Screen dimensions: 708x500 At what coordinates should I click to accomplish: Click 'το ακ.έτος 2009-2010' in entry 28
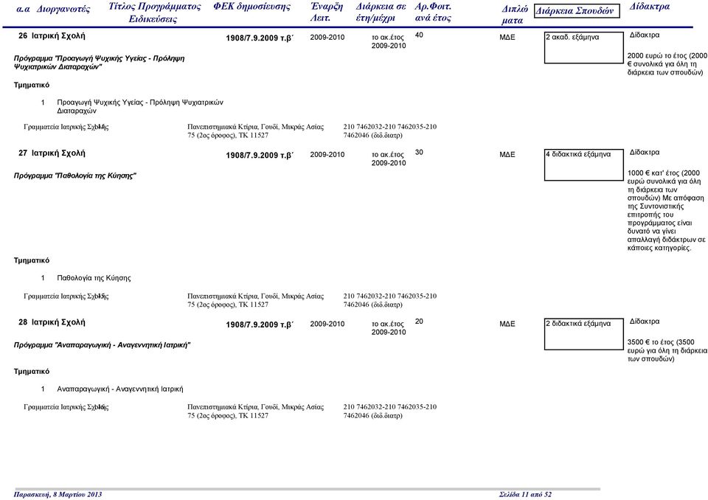click(389, 328)
